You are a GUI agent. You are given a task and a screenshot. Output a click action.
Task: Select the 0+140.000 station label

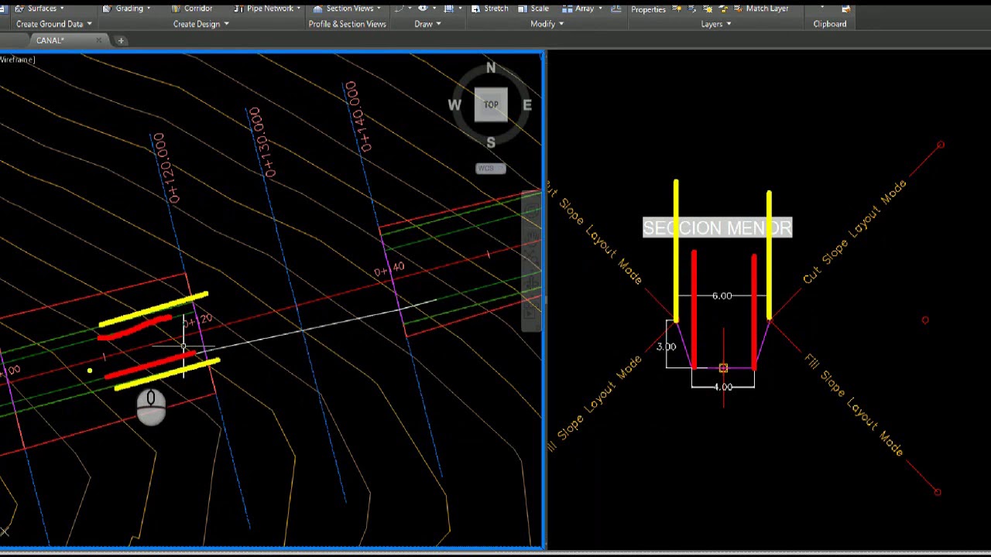357,116
